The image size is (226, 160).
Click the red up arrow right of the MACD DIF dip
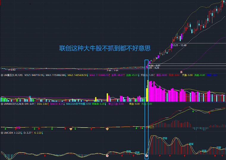[209, 113]
